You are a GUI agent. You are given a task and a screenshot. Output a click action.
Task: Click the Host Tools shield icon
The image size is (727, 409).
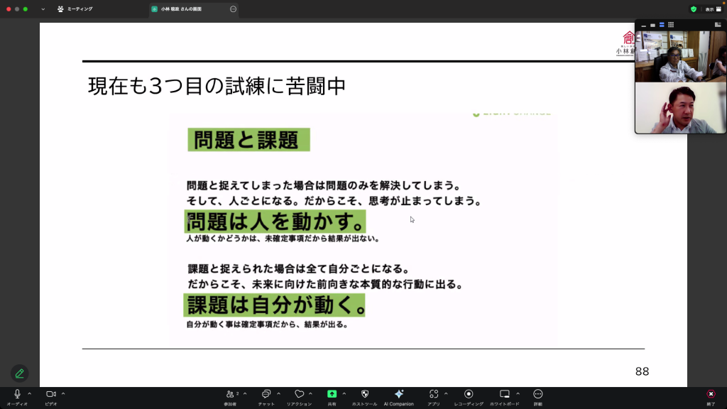[365, 394]
